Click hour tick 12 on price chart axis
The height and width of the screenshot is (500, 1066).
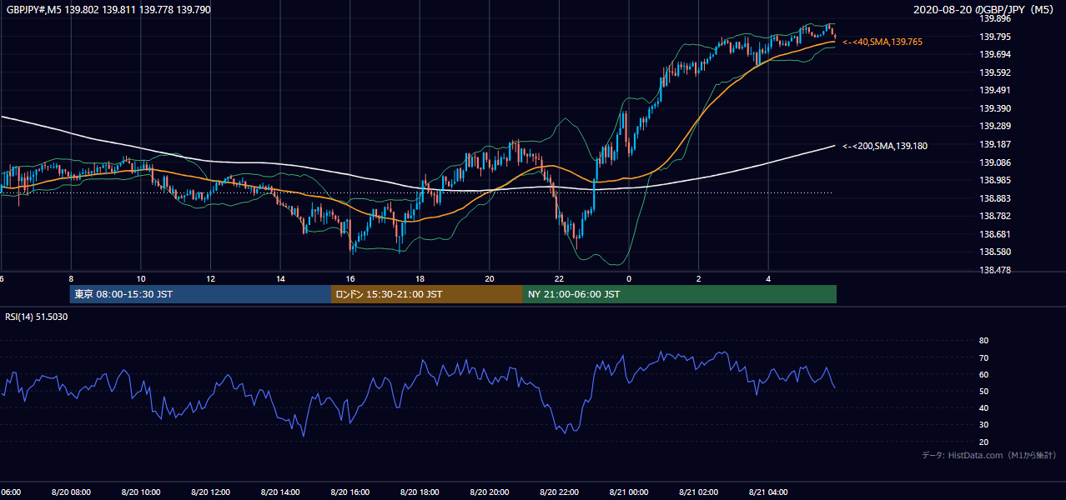tap(210, 279)
